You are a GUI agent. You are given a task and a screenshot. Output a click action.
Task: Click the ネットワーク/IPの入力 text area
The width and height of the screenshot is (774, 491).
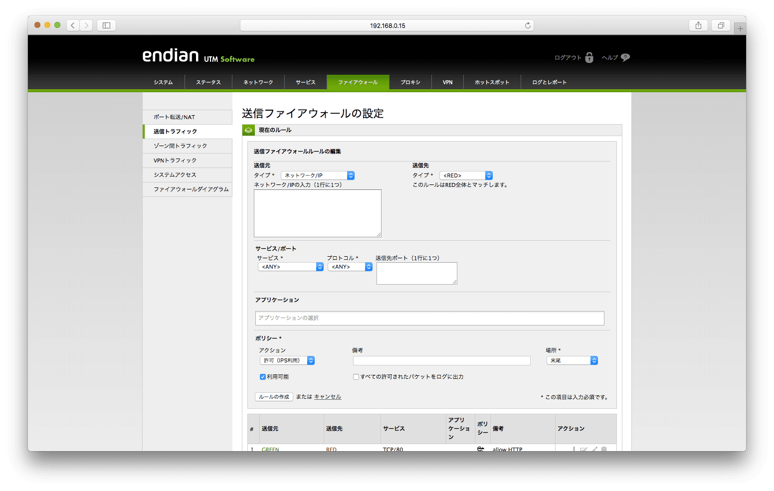click(318, 213)
